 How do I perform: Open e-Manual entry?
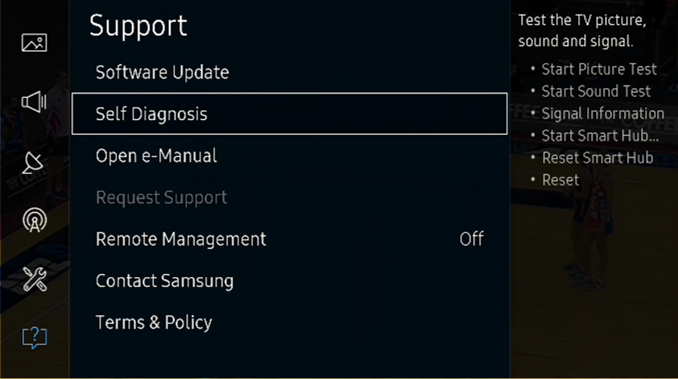click(156, 156)
